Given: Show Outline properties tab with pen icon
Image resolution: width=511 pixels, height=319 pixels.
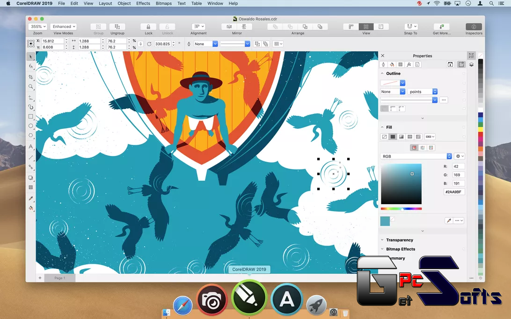Looking at the screenshot, I should [x=384, y=64].
